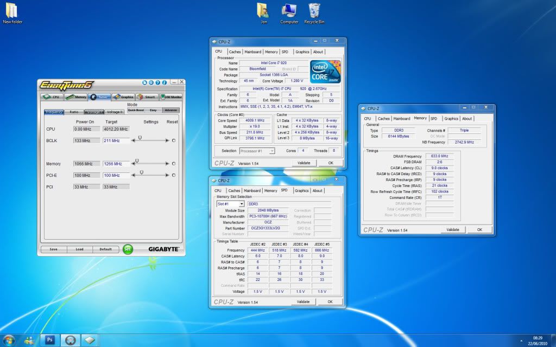Show hidden system tray icons
This screenshot has width=556, height=347.
pos(521,341)
